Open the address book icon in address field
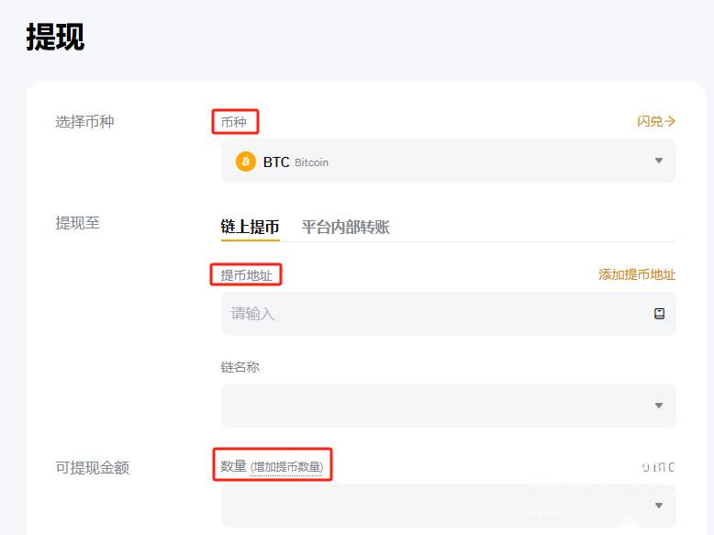 click(x=659, y=314)
